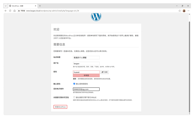Click the scrollbar up arrow

(x=189, y=14)
